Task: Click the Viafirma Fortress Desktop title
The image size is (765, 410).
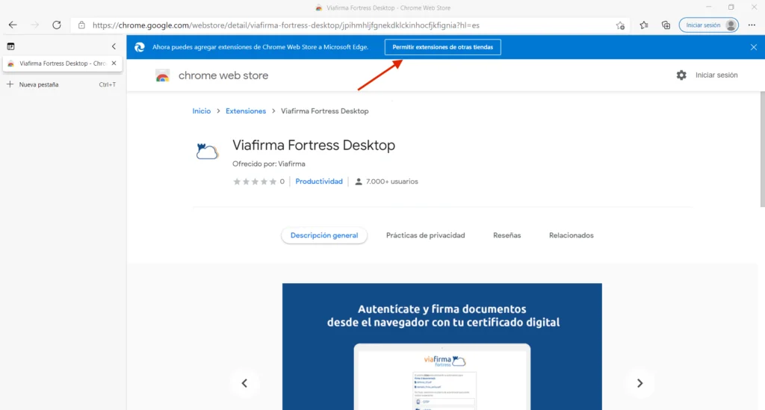Action: point(314,146)
